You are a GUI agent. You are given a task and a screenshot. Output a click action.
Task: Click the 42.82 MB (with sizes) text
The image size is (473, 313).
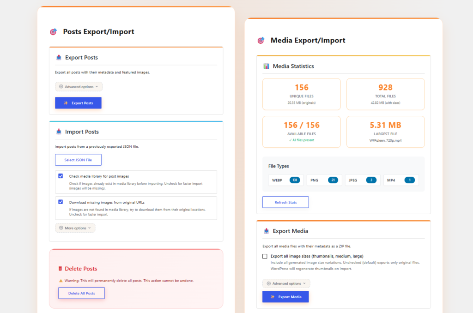coord(386,103)
